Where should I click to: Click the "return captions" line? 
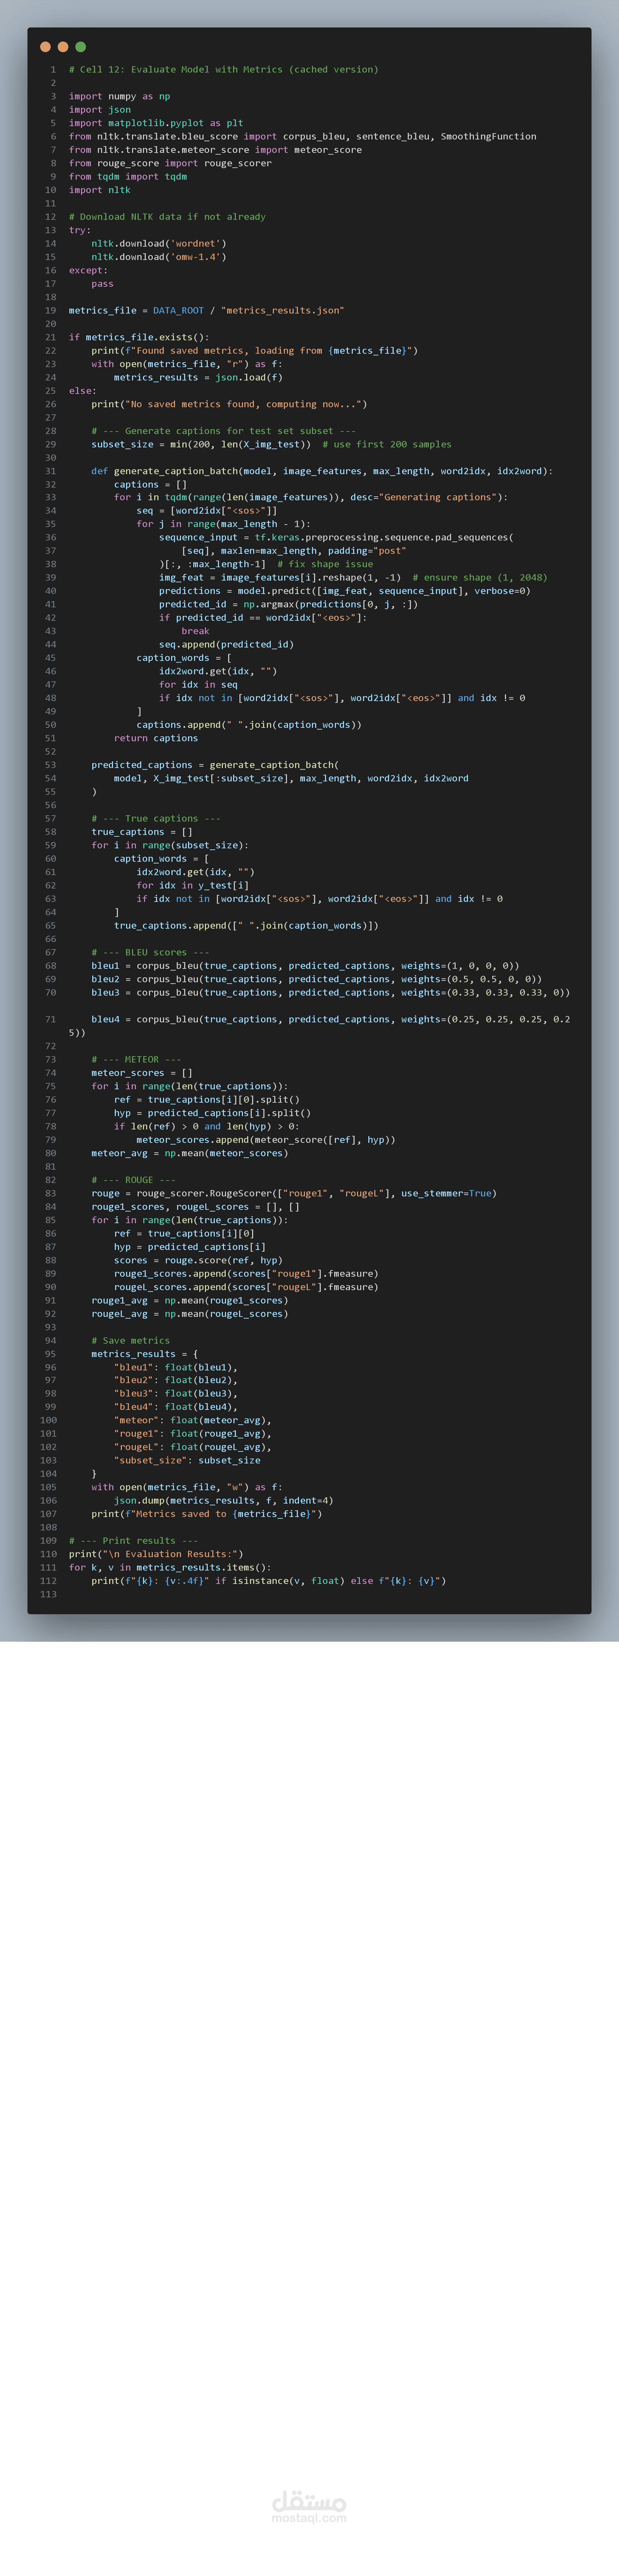pyautogui.click(x=156, y=738)
